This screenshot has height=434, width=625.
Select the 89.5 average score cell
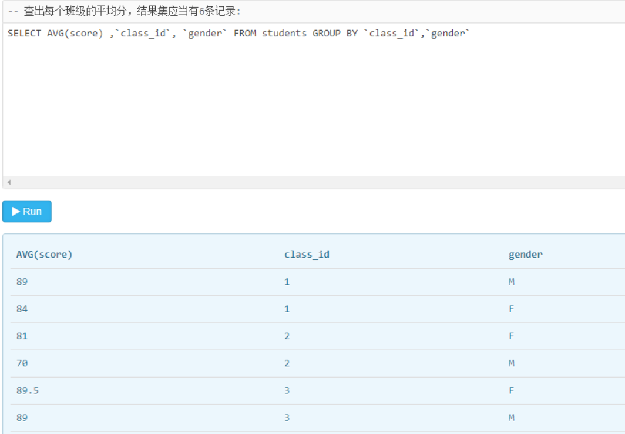click(28, 390)
